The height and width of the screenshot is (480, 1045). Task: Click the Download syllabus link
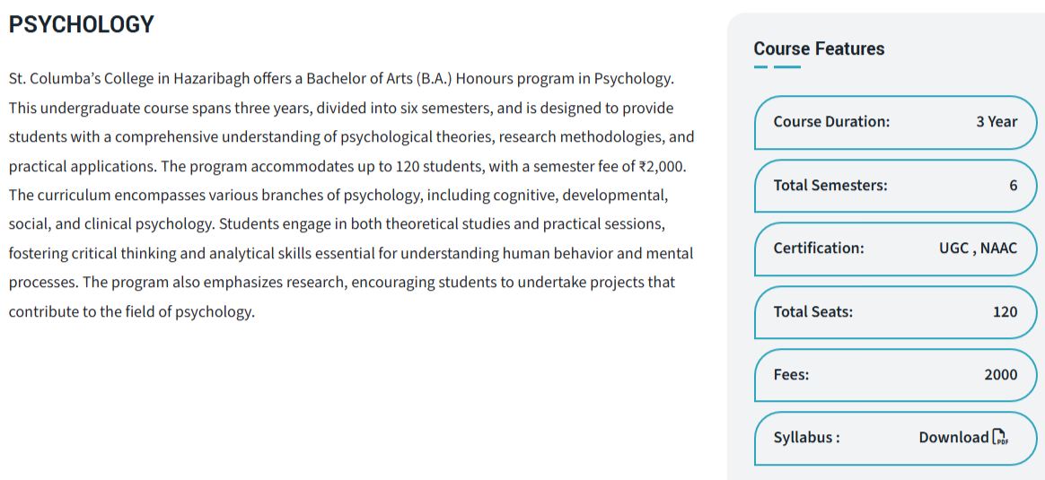[x=953, y=438]
